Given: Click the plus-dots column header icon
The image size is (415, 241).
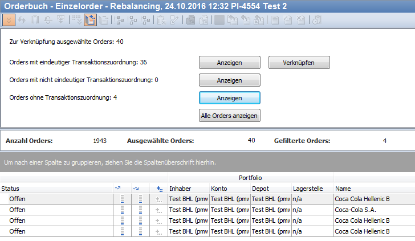Looking at the screenshot, I should 159,189.
